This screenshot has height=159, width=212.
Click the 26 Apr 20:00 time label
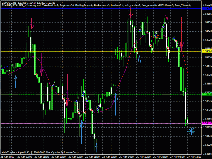tap(160, 157)
